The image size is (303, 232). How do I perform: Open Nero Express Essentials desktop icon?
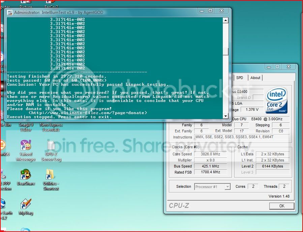tap(51, 127)
